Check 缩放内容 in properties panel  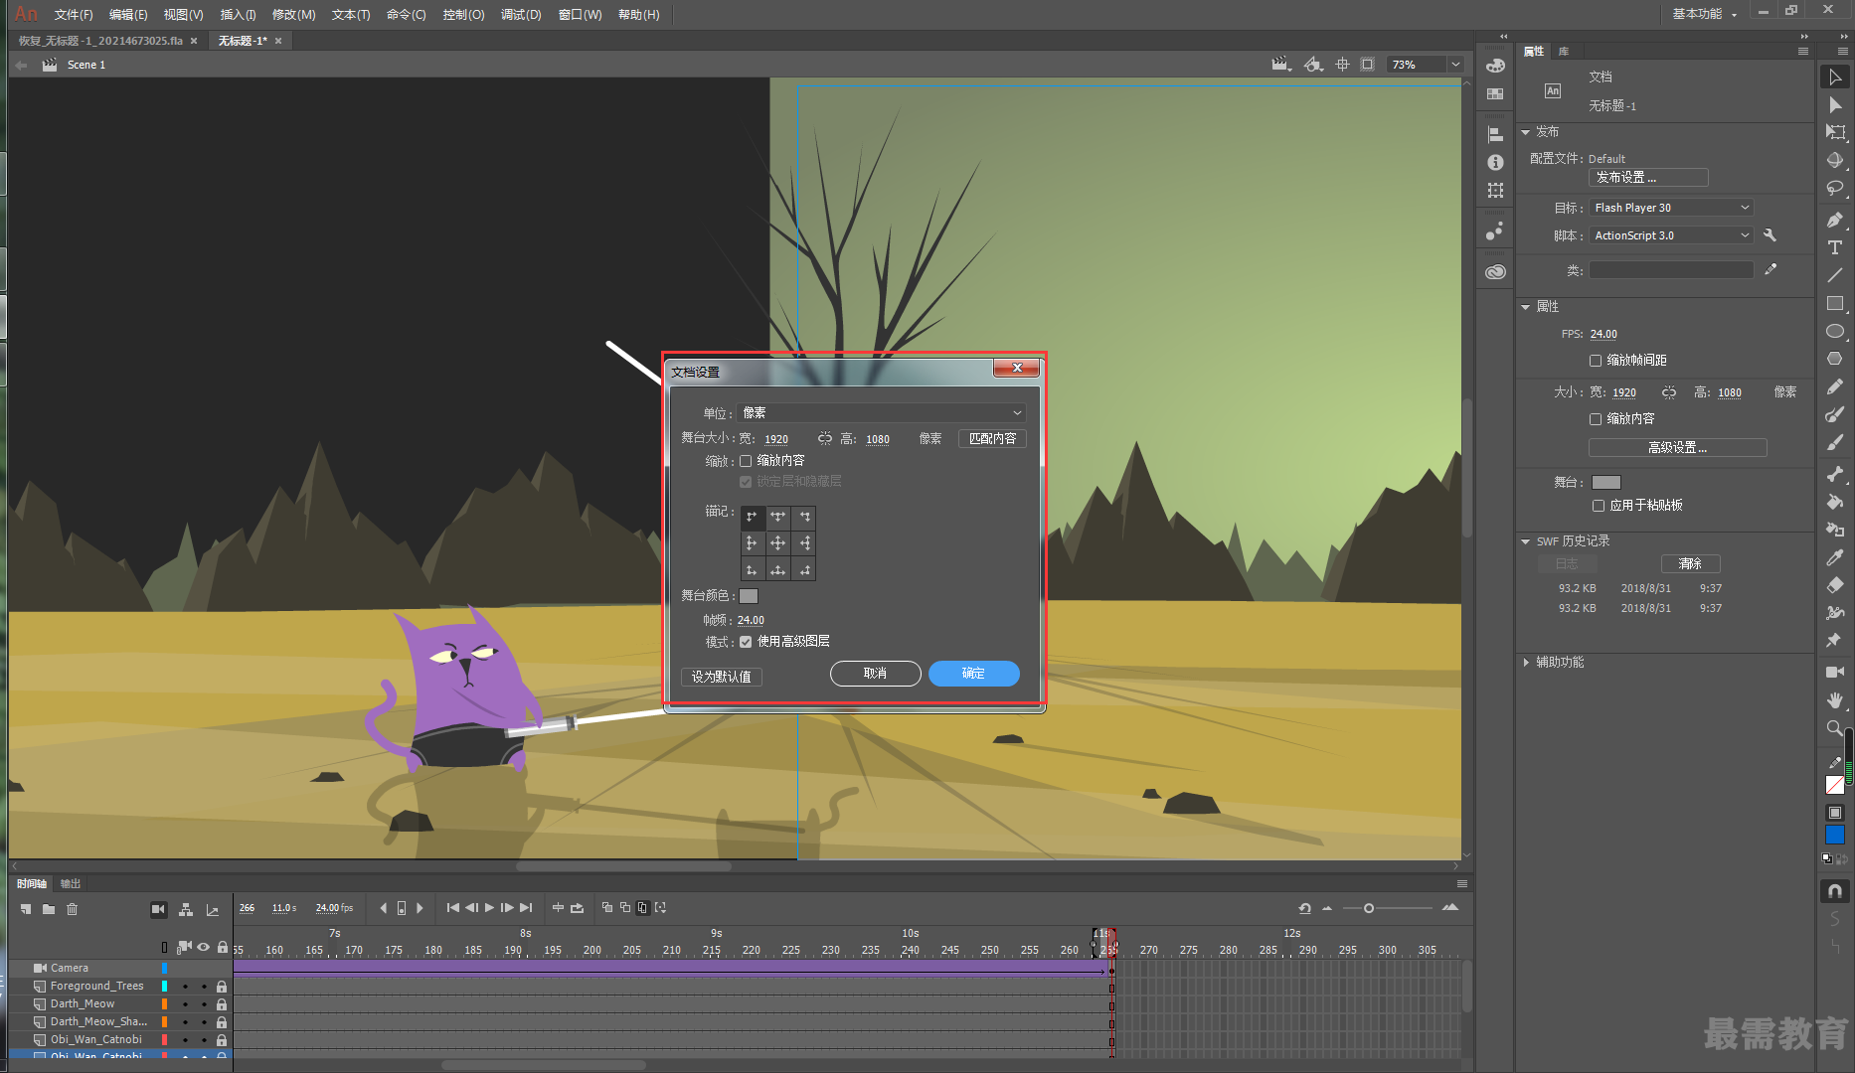[1596, 419]
